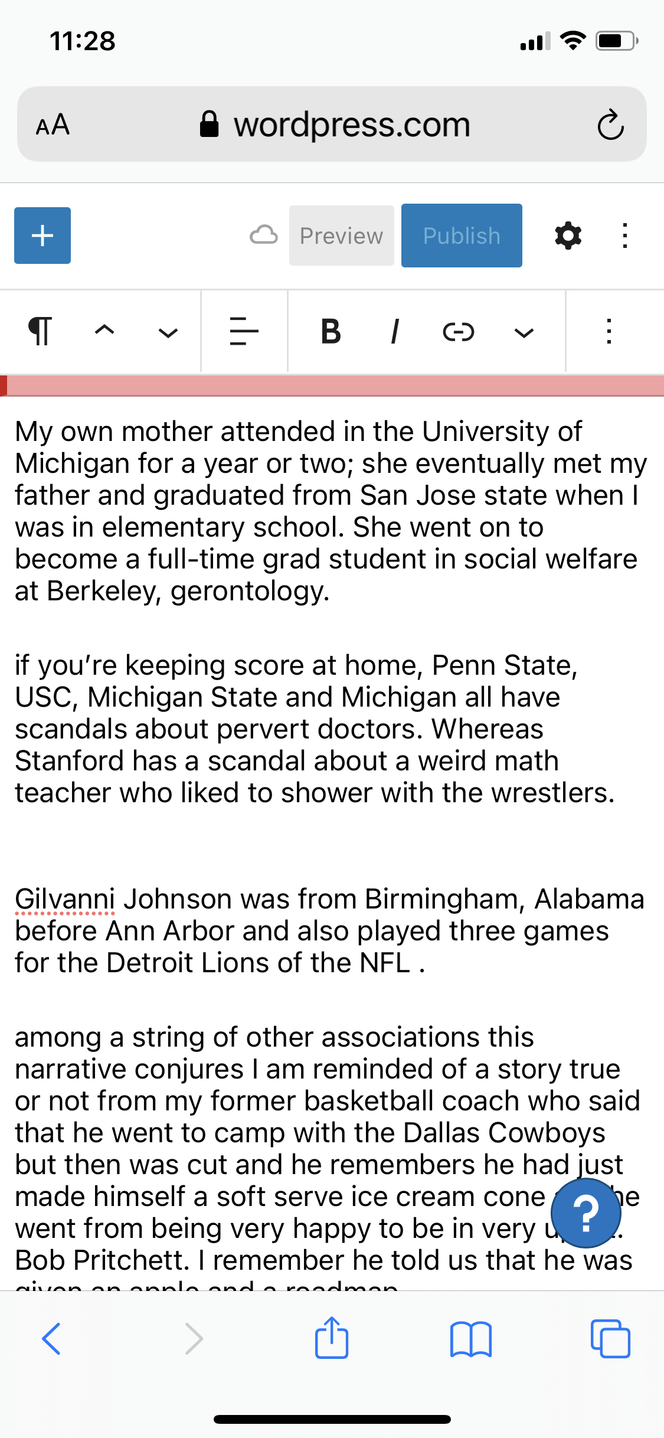Viewport: 664px width, 1438px height.
Task: Tap the Safari AA reader settings button
Action: pos(53,125)
